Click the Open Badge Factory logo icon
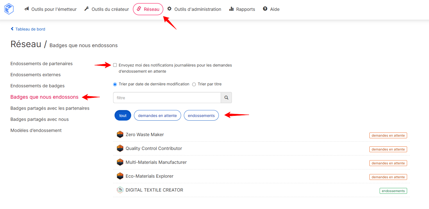The height and width of the screenshot is (209, 429). coord(9,9)
